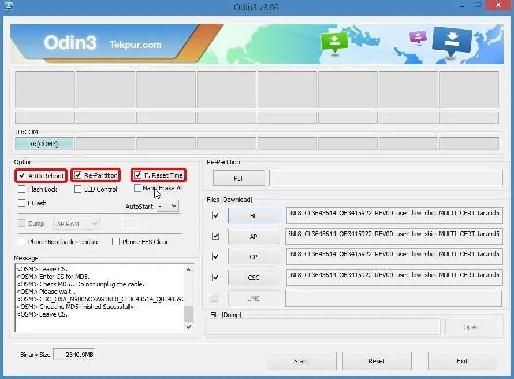This screenshot has width=514, height=379.
Task: Uncheck the Auto Reboot option
Action: coord(21,176)
